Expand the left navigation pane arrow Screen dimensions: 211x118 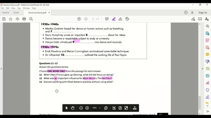click(1, 69)
